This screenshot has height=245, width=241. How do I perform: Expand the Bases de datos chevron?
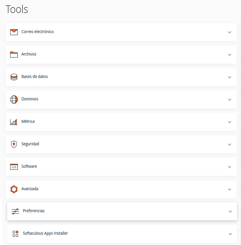(x=229, y=77)
